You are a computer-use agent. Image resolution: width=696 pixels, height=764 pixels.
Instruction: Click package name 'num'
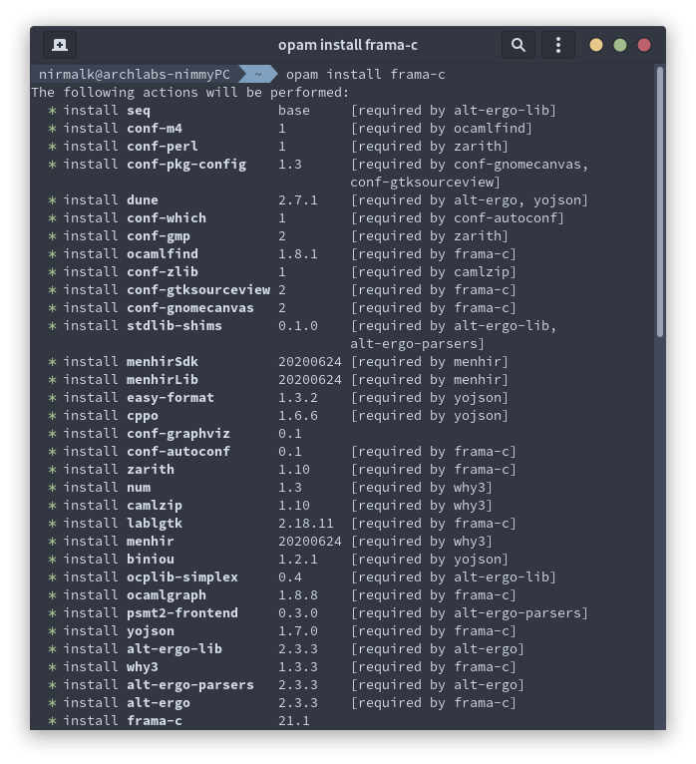click(x=139, y=488)
